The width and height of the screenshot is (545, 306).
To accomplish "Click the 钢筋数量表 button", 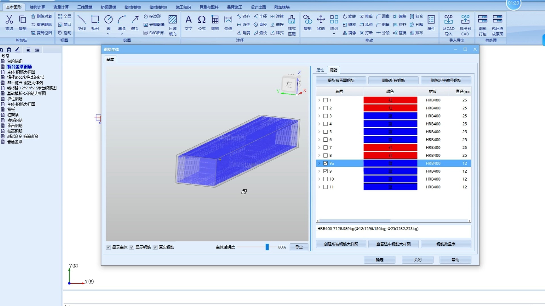I will (446, 244).
